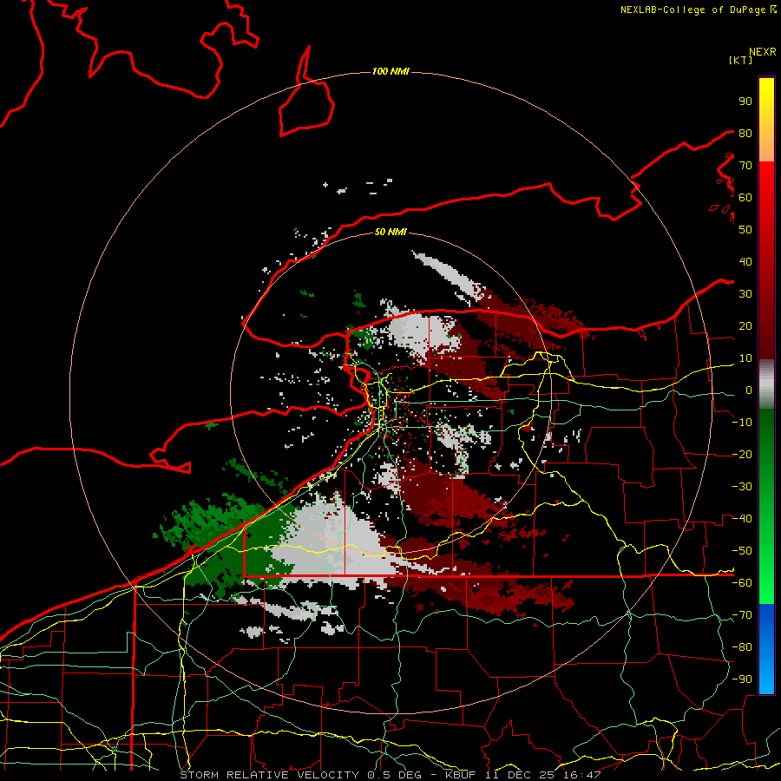
Task: Click the 16:47 time in the caption
Action: click(581, 775)
